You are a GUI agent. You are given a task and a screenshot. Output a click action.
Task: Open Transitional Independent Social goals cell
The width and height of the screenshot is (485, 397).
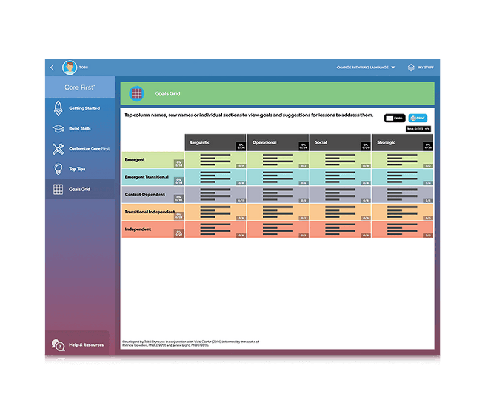pos(340,212)
